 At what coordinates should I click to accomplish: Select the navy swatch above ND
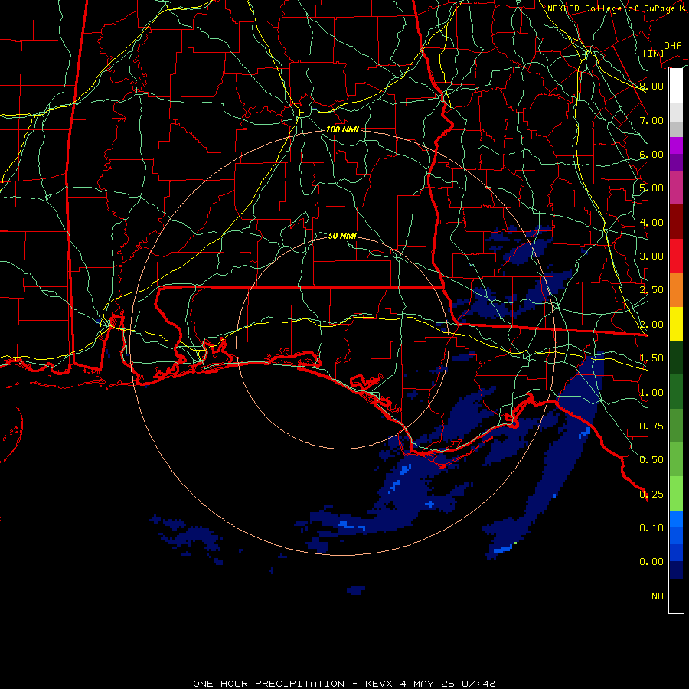click(676, 570)
